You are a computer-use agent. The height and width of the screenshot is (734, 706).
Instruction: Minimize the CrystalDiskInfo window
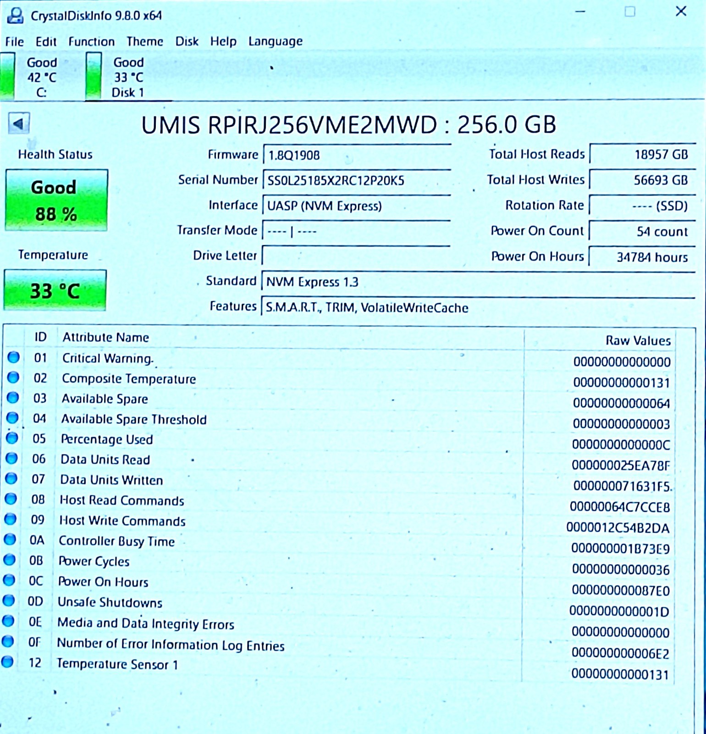pyautogui.click(x=580, y=11)
